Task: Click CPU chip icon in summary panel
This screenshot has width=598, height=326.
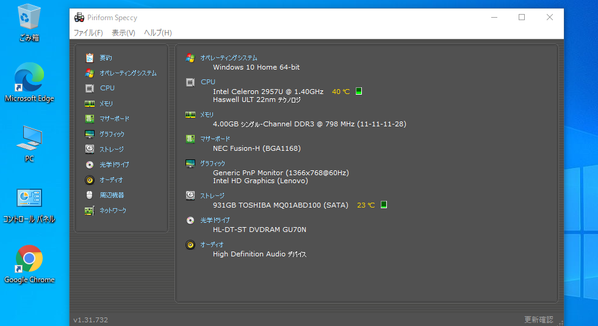Action: pyautogui.click(x=190, y=82)
